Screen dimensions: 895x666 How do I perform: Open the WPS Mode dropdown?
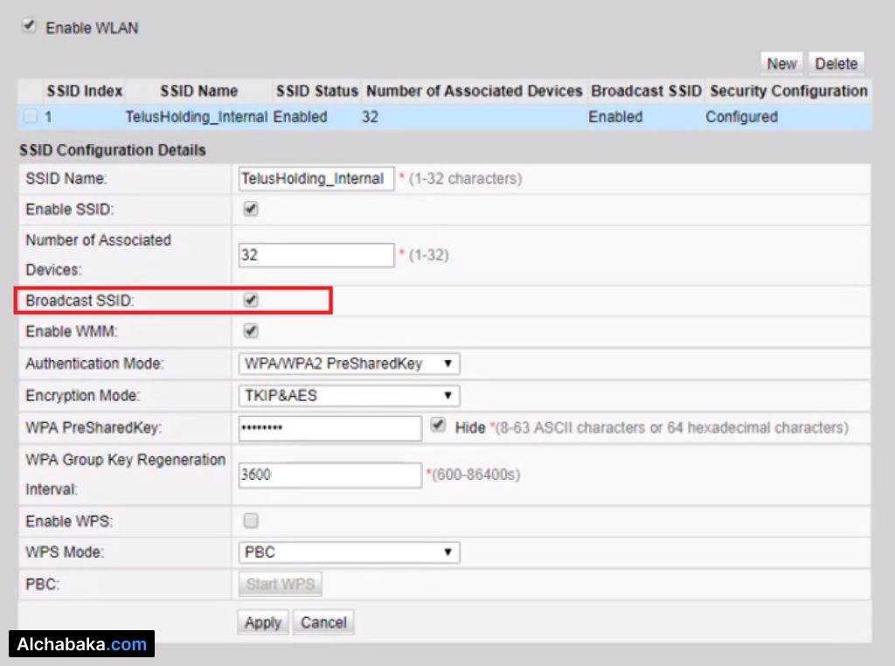349,552
